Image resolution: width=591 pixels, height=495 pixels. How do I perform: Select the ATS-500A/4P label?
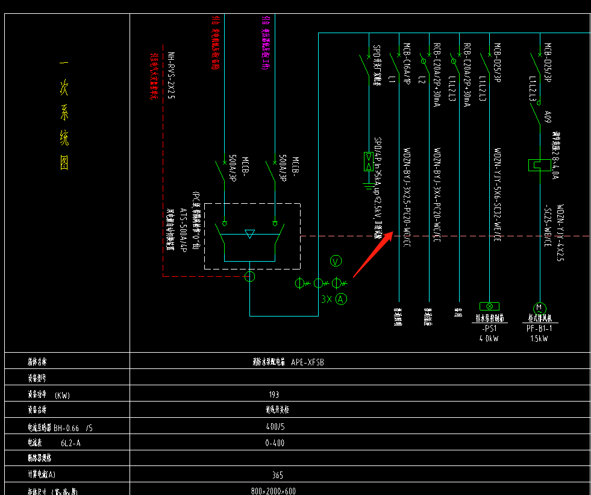[184, 229]
